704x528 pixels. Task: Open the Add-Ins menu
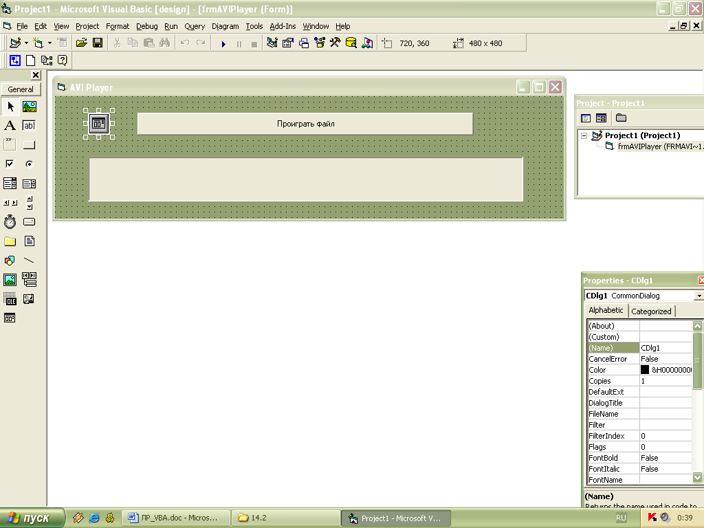pos(283,26)
